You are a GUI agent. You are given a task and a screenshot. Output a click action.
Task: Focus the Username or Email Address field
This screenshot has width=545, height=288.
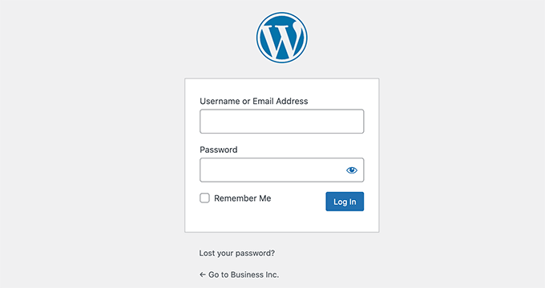tap(282, 122)
